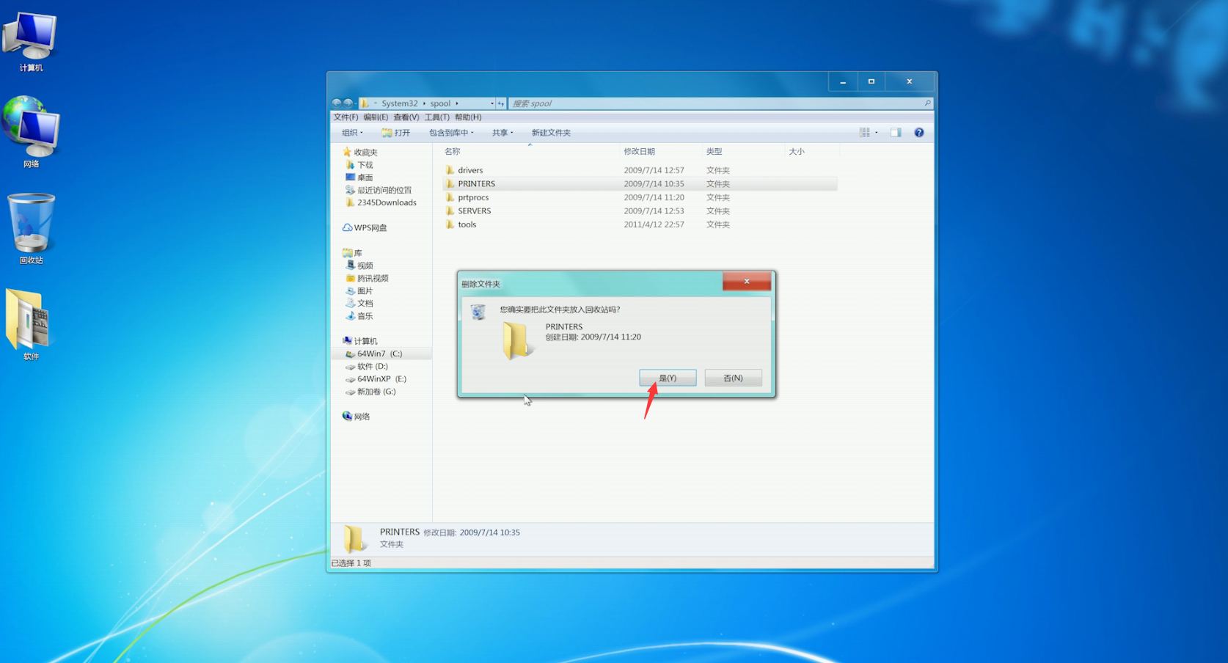Open Explorer help icon
The image size is (1228, 663).
click(918, 133)
